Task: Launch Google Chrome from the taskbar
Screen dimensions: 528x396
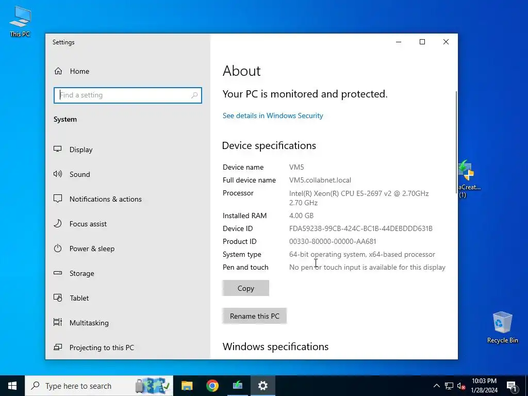Action: [x=212, y=386]
